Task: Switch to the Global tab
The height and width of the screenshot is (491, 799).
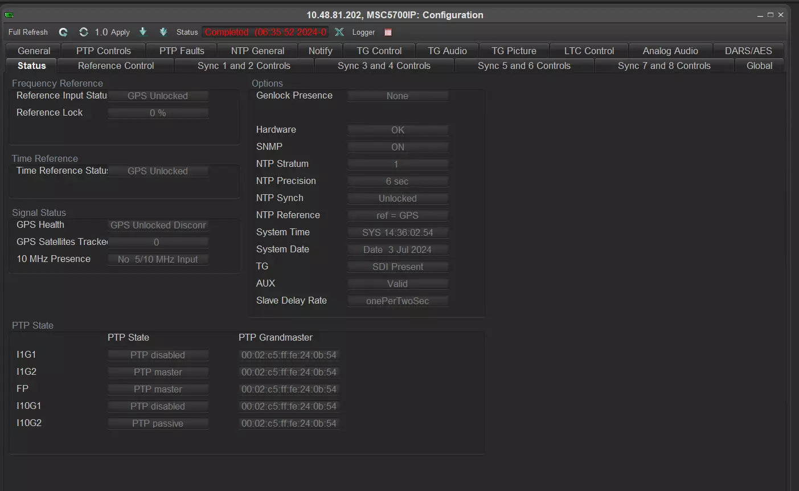Action: pyautogui.click(x=759, y=66)
